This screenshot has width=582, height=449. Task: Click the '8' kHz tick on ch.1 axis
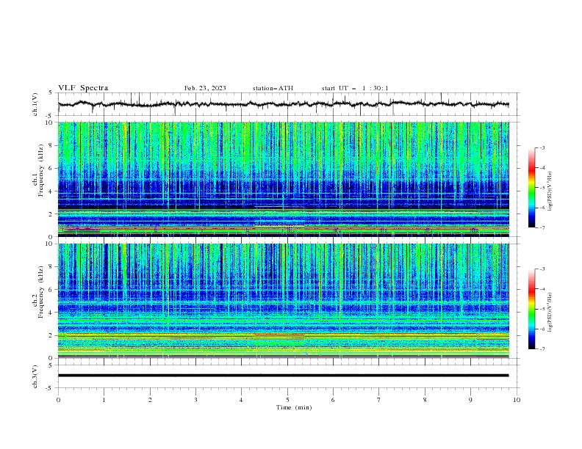point(52,145)
